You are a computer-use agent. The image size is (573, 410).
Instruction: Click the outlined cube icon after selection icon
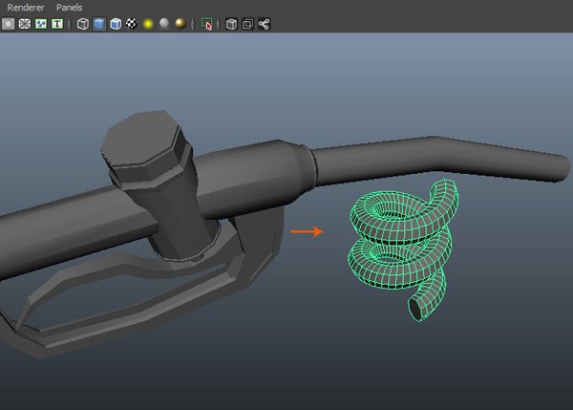[231, 23]
